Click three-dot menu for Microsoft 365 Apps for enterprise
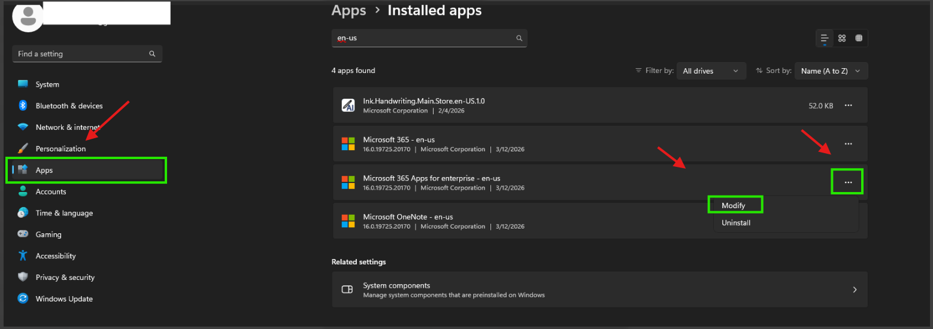This screenshot has width=933, height=329. pyautogui.click(x=847, y=182)
